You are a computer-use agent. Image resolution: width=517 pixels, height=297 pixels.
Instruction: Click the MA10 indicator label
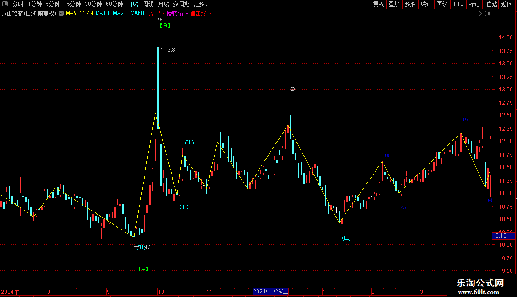(103, 14)
